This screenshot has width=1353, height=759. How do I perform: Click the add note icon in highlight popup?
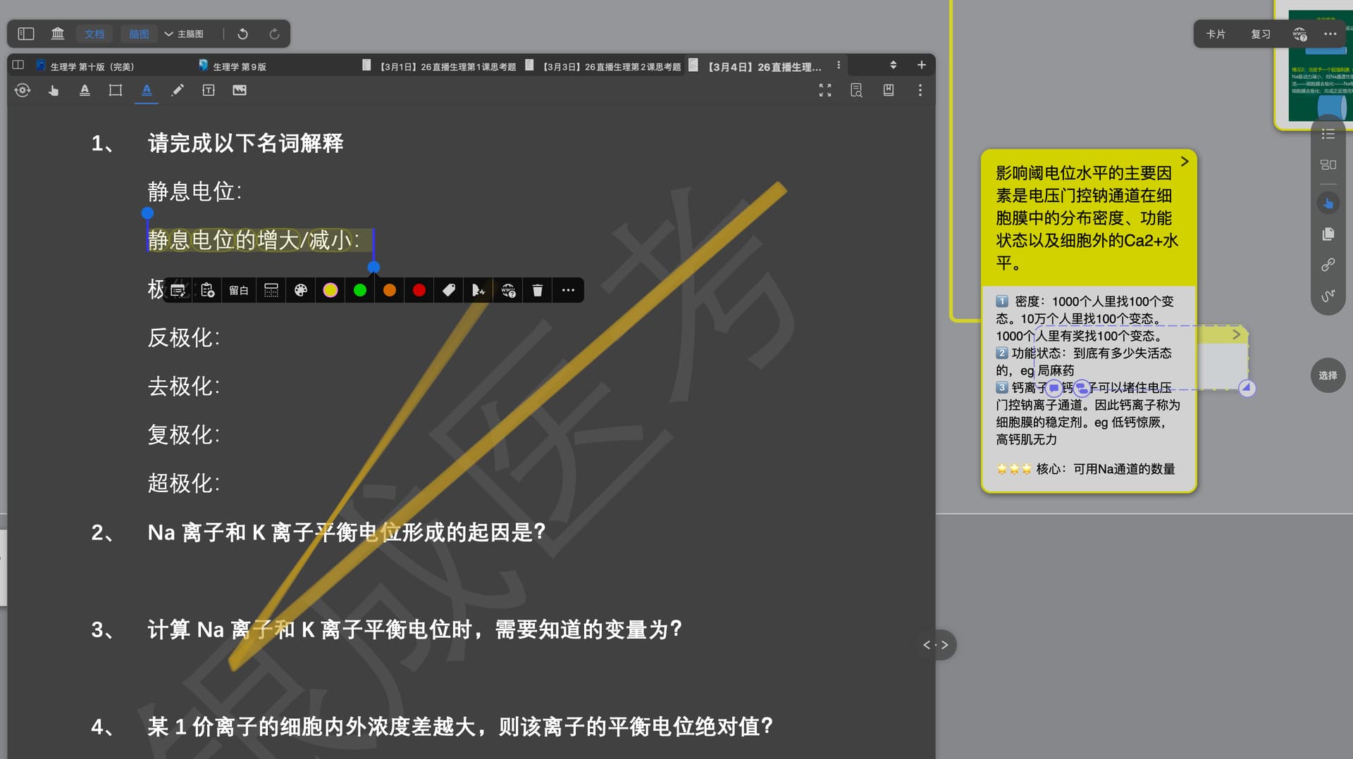coord(178,290)
